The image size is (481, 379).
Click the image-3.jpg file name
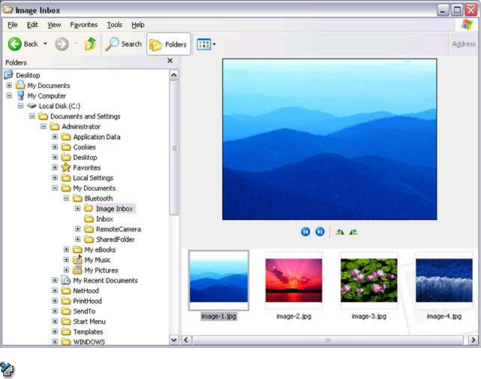369,316
